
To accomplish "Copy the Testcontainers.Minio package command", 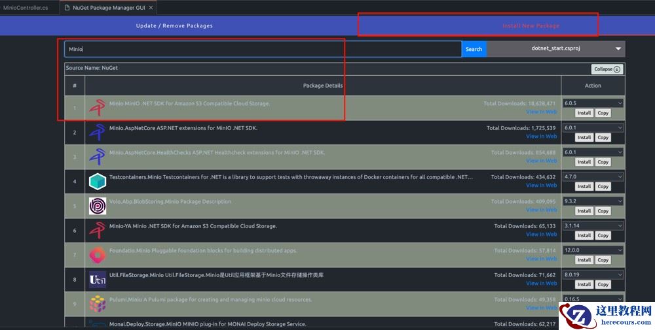I will [603, 187].
